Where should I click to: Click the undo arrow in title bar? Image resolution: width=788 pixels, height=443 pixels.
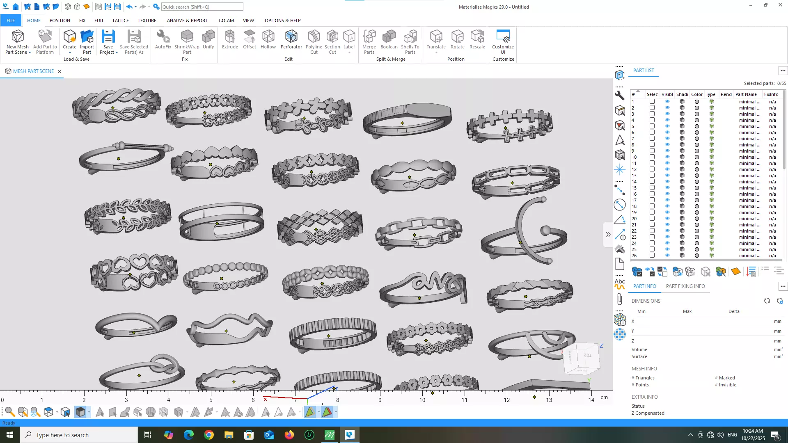point(129,7)
